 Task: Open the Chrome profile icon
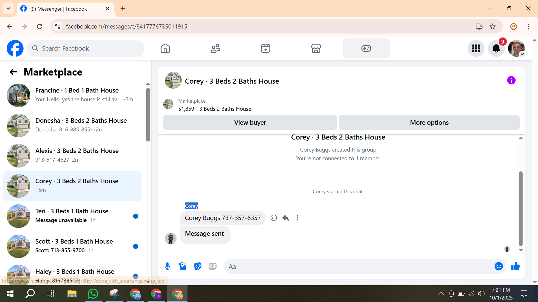514,27
